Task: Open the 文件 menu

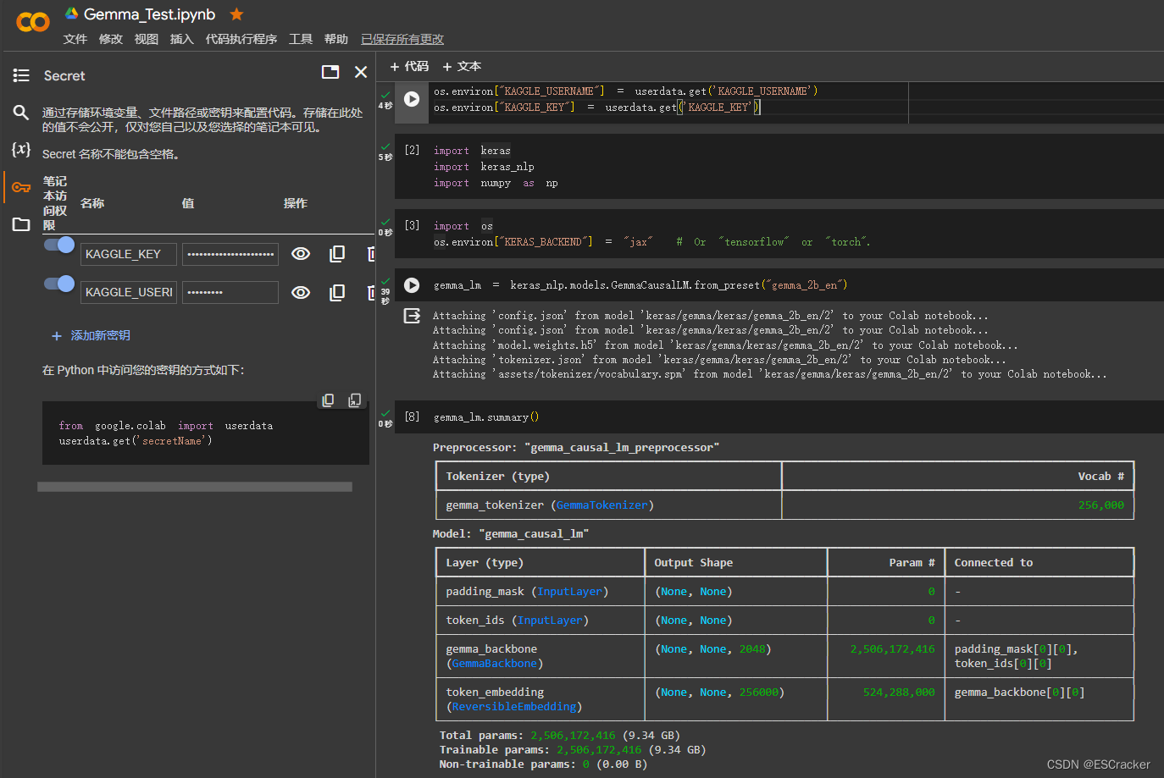Action: click(x=75, y=39)
